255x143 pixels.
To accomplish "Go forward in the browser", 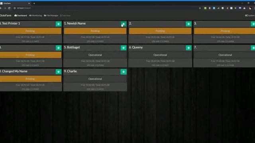I will tap(5, 8).
